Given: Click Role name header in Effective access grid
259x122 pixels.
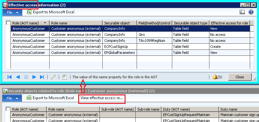Looking at the screenshot, I should (76, 23).
